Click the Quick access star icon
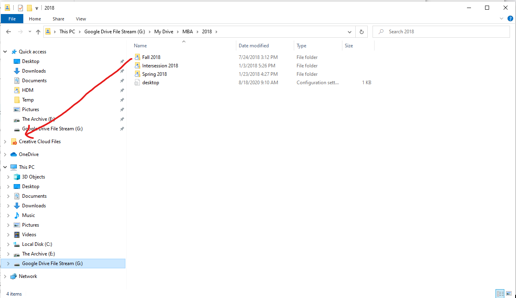The height and width of the screenshot is (298, 516). pos(14,52)
